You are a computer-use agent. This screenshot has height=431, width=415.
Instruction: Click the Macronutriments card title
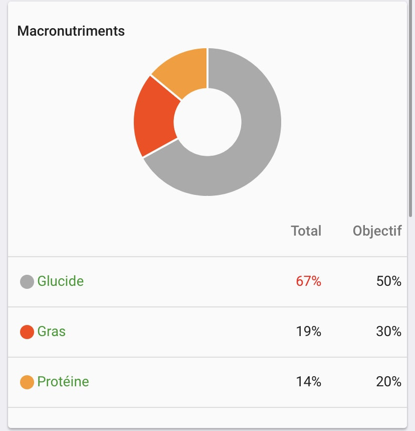pos(71,31)
